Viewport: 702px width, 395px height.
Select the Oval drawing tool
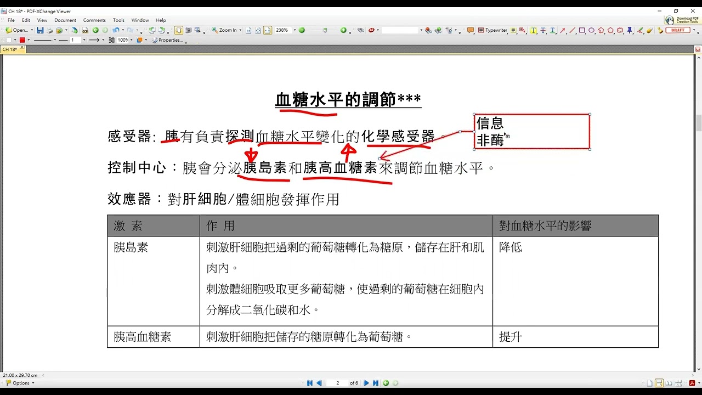pos(591,30)
